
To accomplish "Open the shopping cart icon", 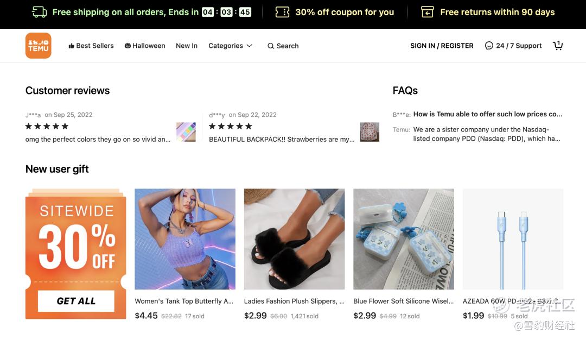I will (558, 46).
